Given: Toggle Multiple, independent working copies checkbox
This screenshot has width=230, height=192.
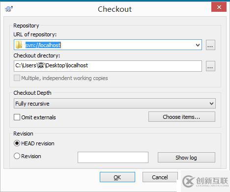Looking at the screenshot, I should (17, 78).
